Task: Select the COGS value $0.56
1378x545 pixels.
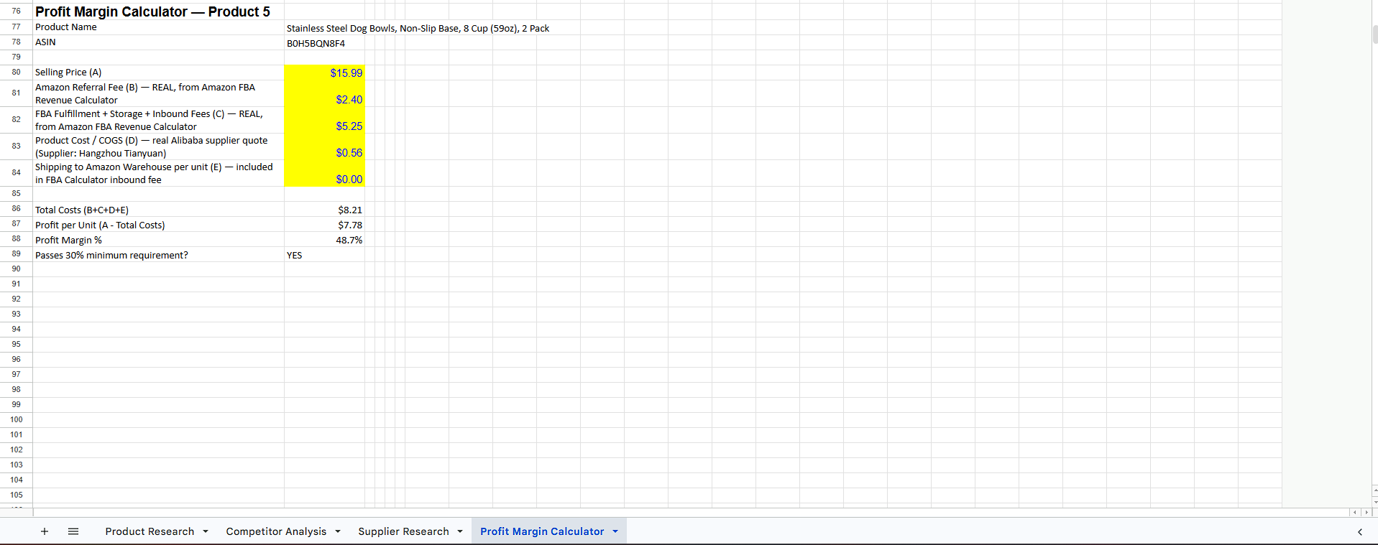Action: tap(324, 146)
